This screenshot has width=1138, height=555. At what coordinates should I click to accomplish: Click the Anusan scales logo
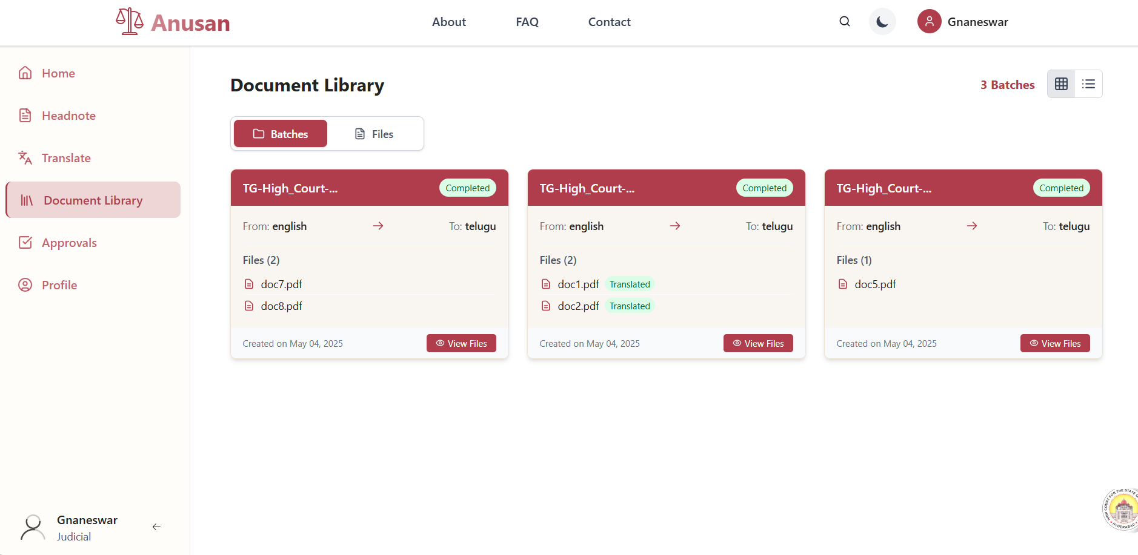click(x=130, y=22)
